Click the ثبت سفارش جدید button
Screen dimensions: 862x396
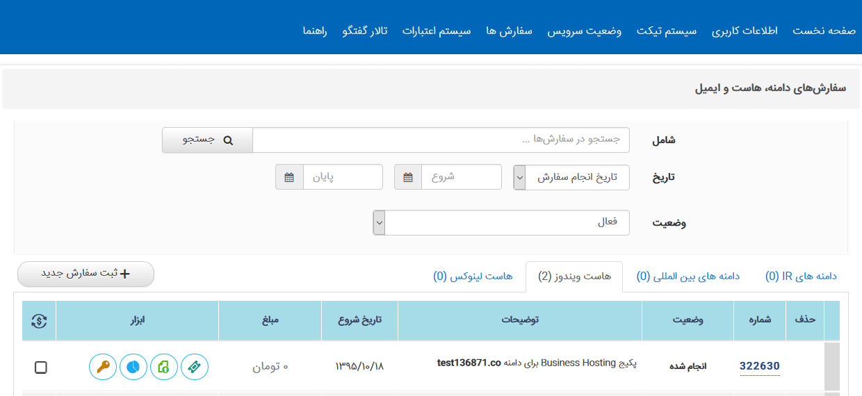[x=86, y=274]
